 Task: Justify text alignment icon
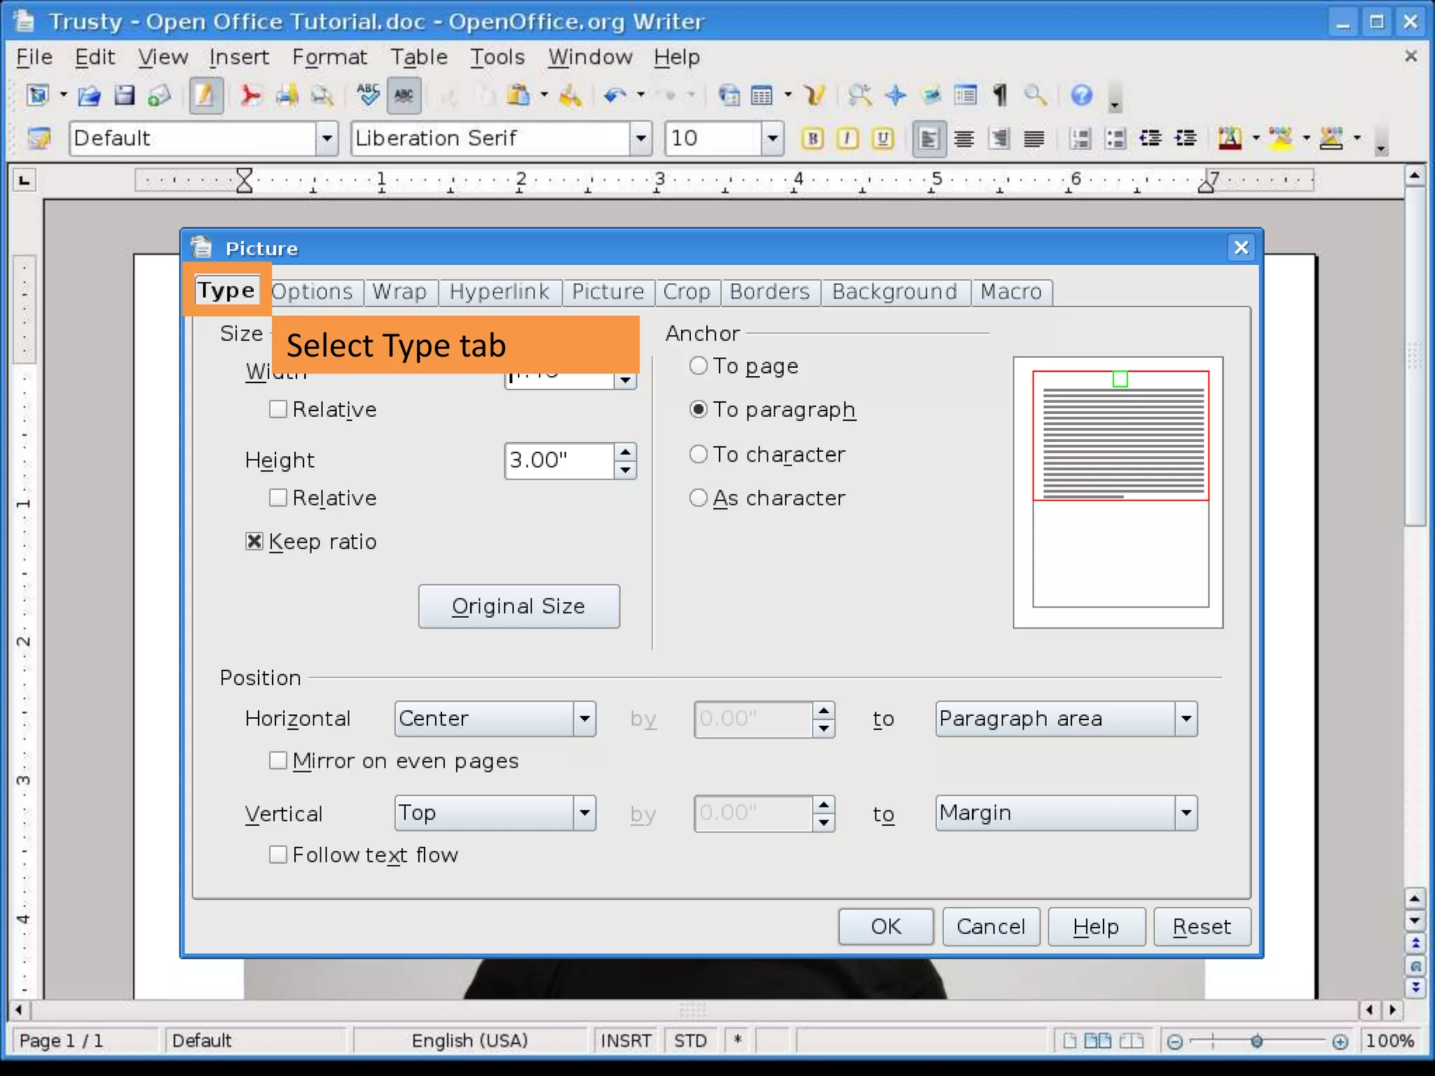click(x=1034, y=139)
